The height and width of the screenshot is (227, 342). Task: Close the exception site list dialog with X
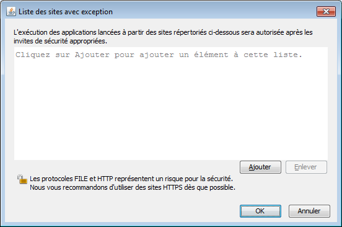click(326, 11)
